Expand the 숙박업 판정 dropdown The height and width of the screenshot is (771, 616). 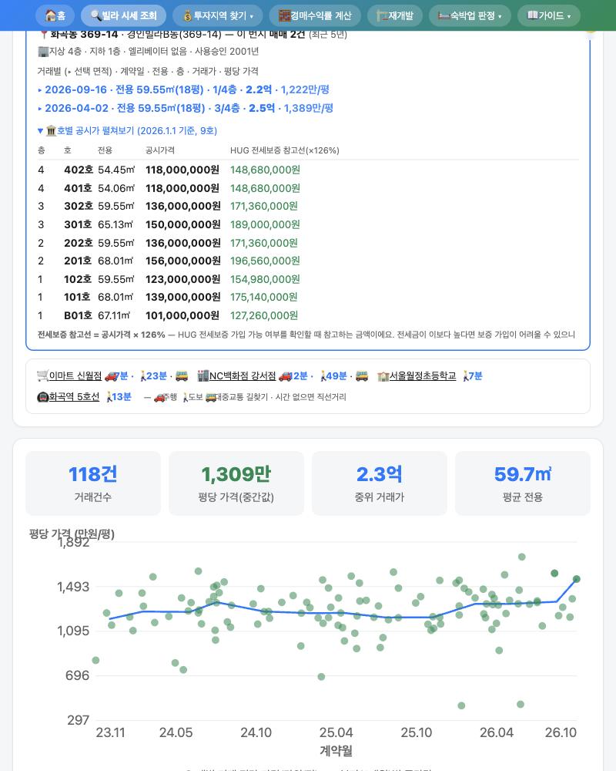[x=470, y=15]
